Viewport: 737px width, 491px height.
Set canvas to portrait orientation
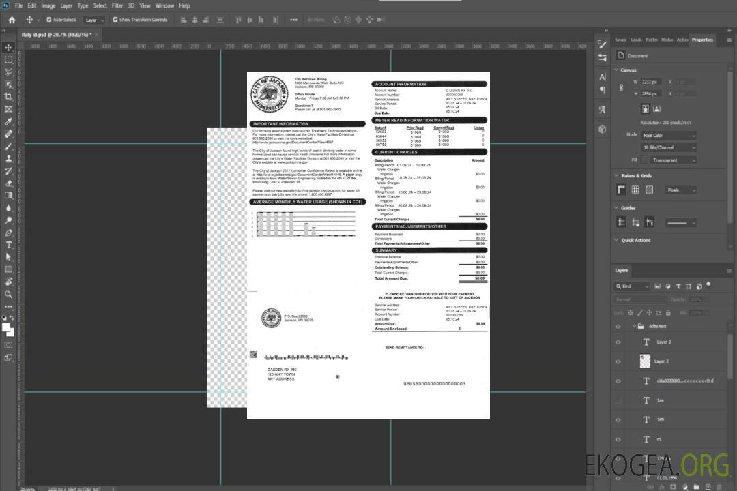point(646,109)
